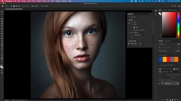Screen dimensions: 181x101
Task: Click Add Layer Mask icon
Action: 168,100
